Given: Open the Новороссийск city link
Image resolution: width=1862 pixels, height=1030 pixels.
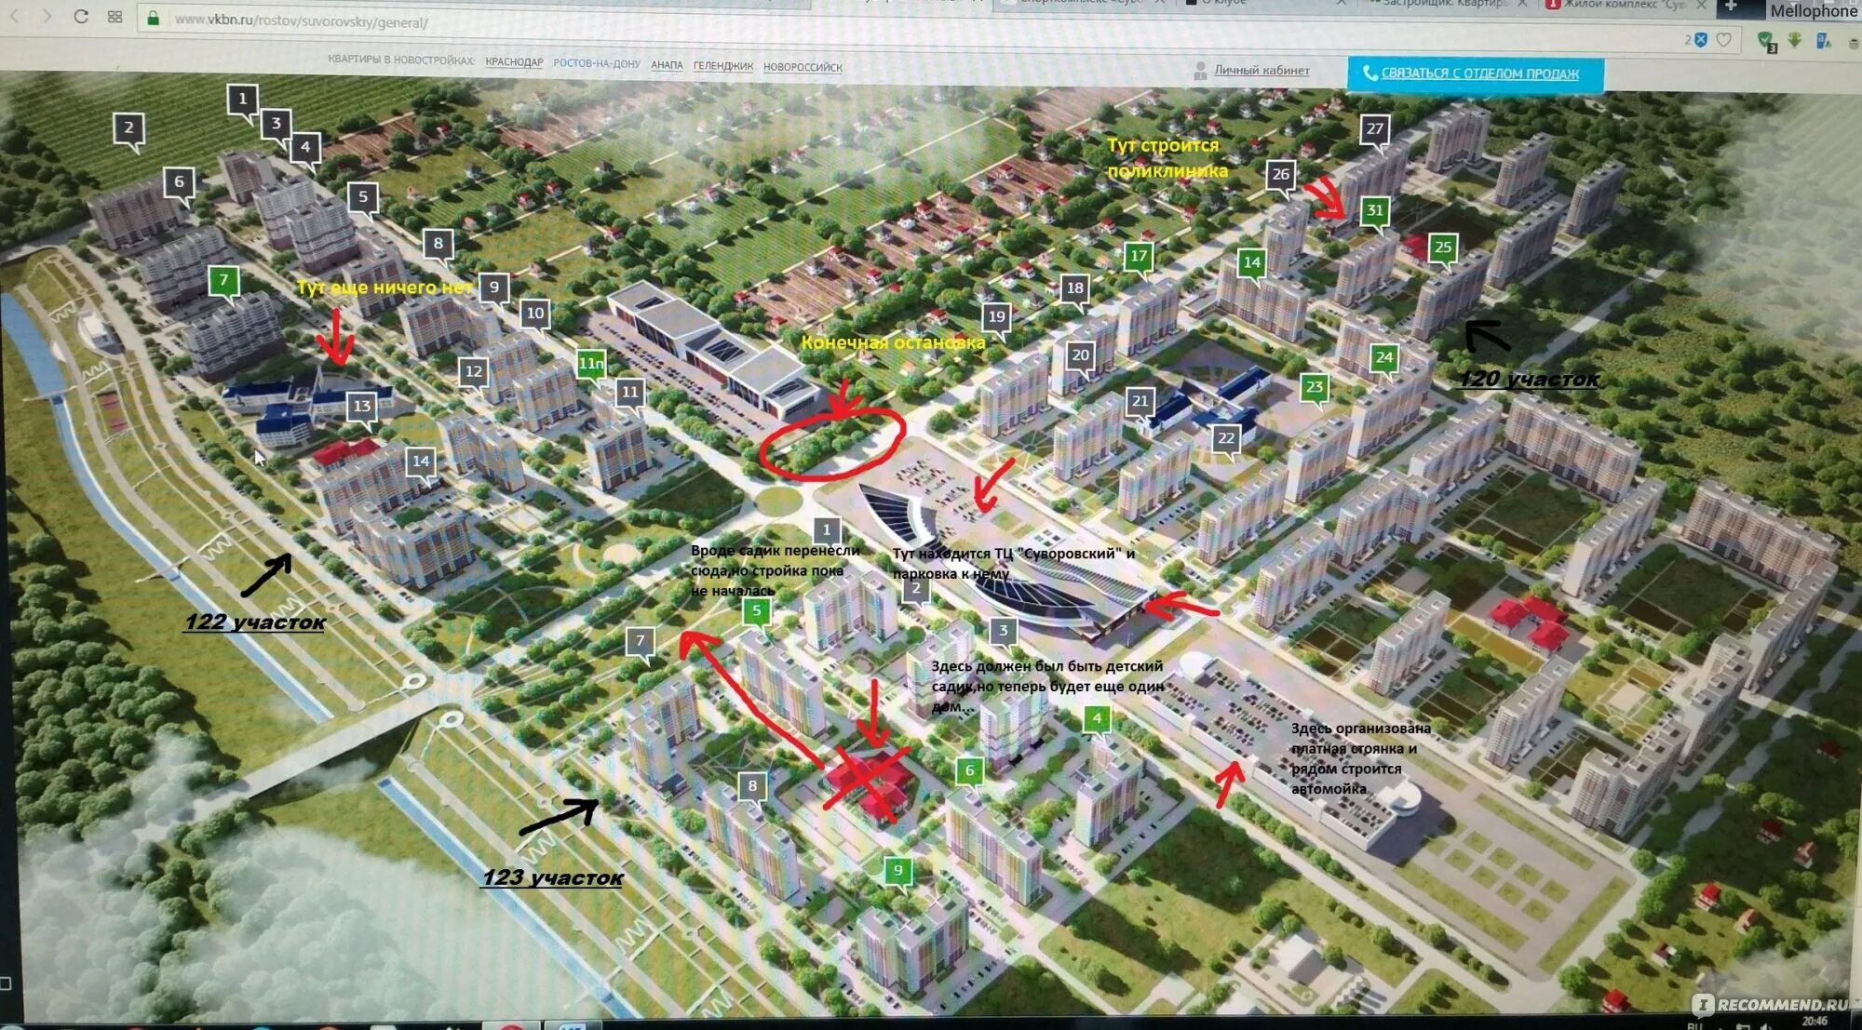Looking at the screenshot, I should (803, 67).
